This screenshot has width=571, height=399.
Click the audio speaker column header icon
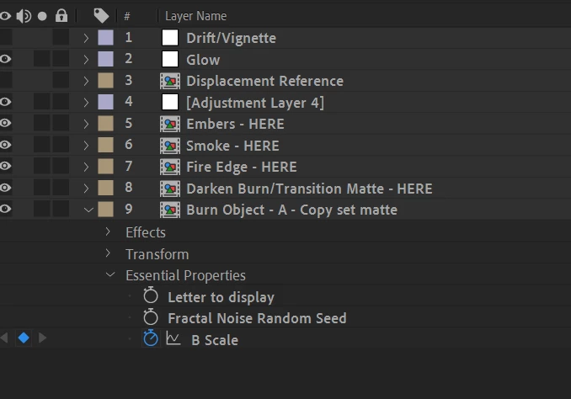pos(24,16)
